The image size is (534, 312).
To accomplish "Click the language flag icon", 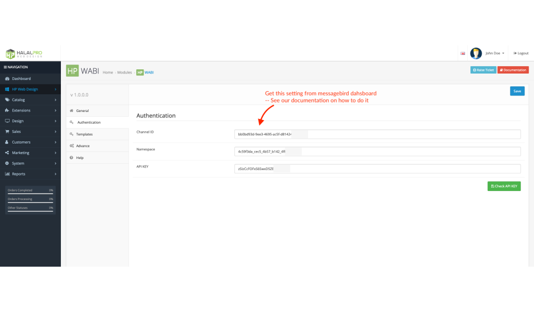I will 462,53.
